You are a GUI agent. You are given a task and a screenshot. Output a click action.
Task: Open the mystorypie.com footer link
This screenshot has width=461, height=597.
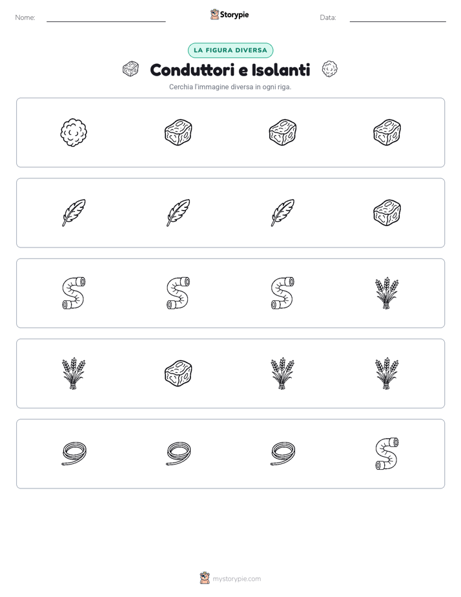[230, 579]
